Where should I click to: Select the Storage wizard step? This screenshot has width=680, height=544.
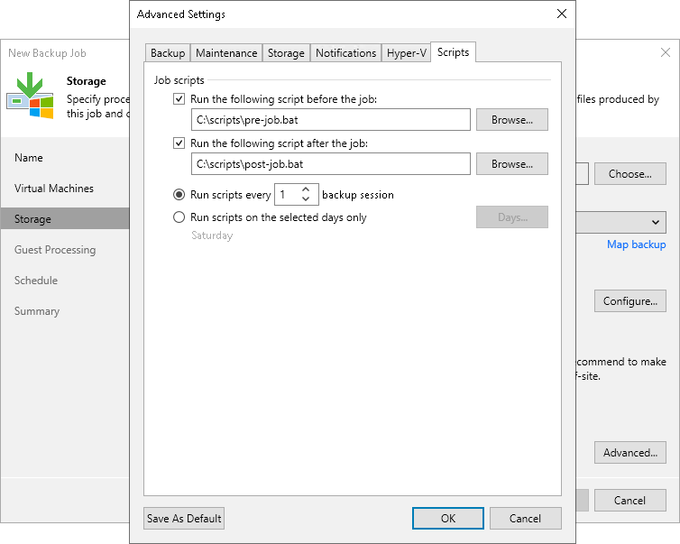coord(65,218)
